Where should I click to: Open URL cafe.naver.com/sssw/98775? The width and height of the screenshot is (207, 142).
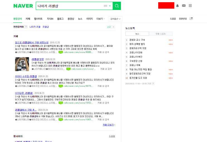[x=78, y=86]
